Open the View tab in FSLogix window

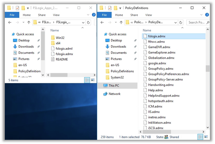tap(56, 15)
